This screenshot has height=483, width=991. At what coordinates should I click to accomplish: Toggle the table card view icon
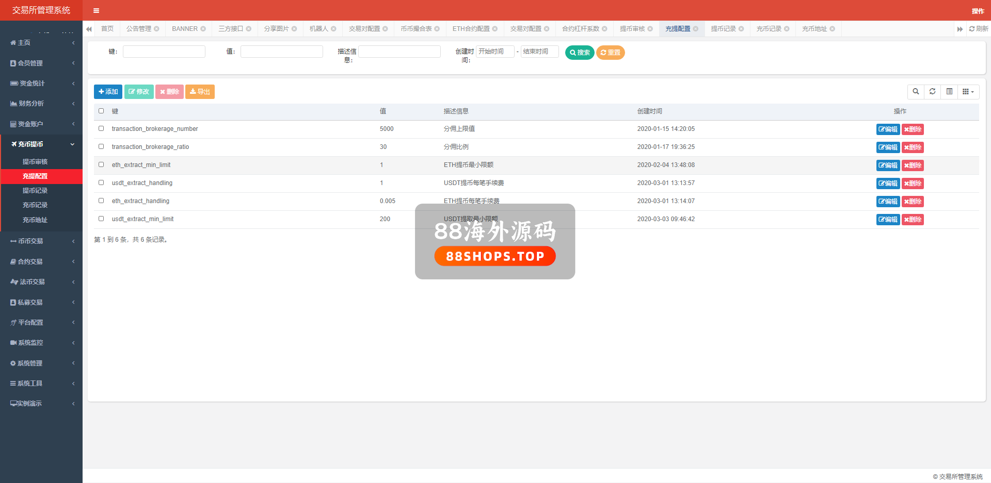[949, 92]
